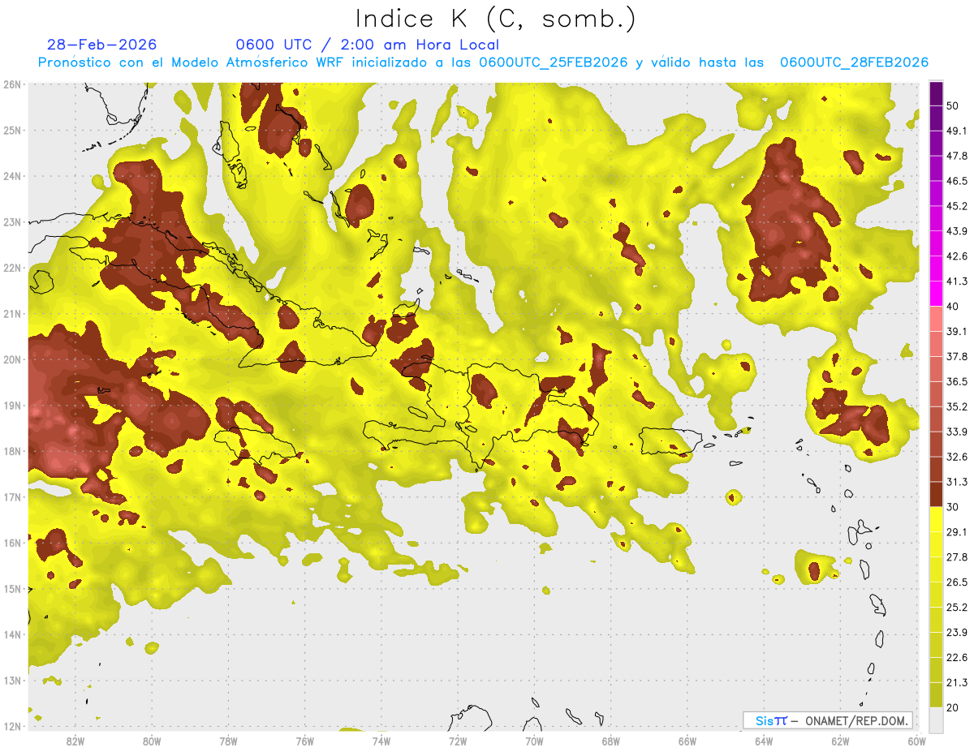Click the '20N' latitude axis label

[x=12, y=359]
